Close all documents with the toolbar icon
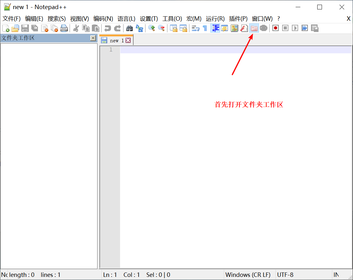The width and height of the screenshot is (353, 280). coord(54,28)
